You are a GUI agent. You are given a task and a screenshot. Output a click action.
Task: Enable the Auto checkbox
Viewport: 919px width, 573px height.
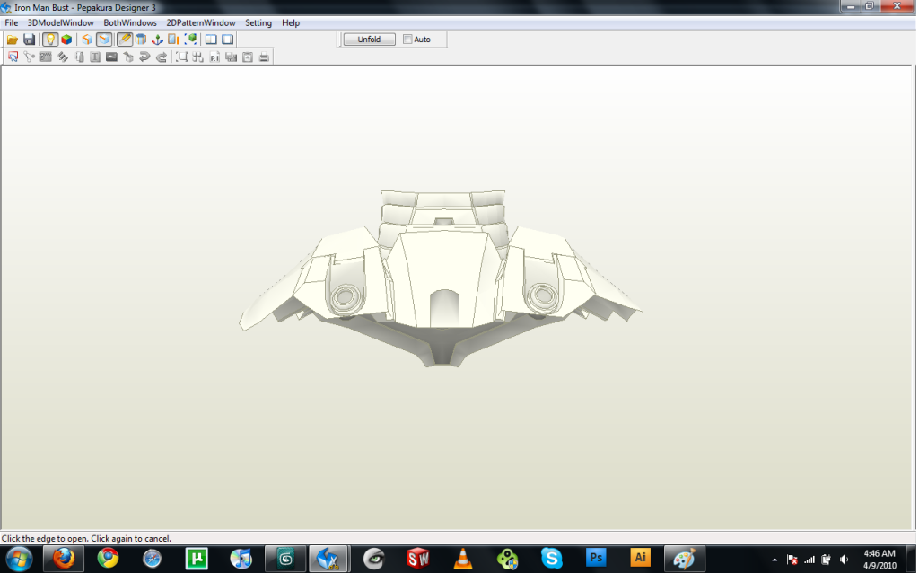(x=407, y=40)
